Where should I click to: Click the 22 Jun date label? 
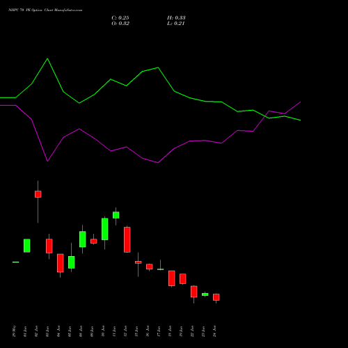pyautogui.click(x=192, y=331)
